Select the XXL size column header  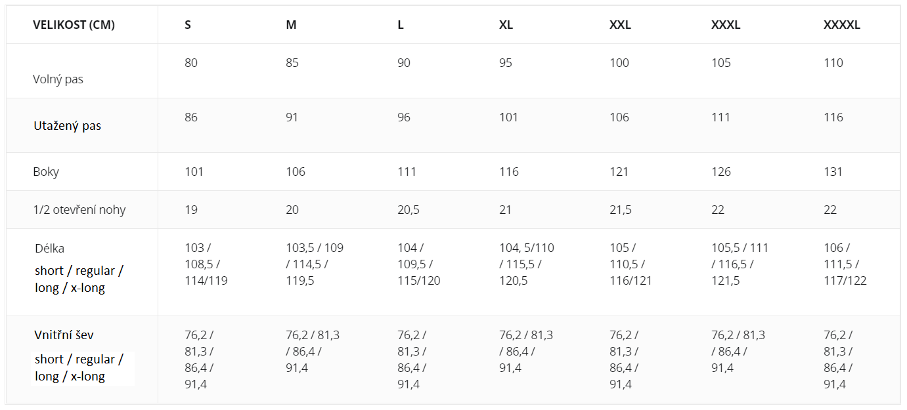tap(620, 25)
